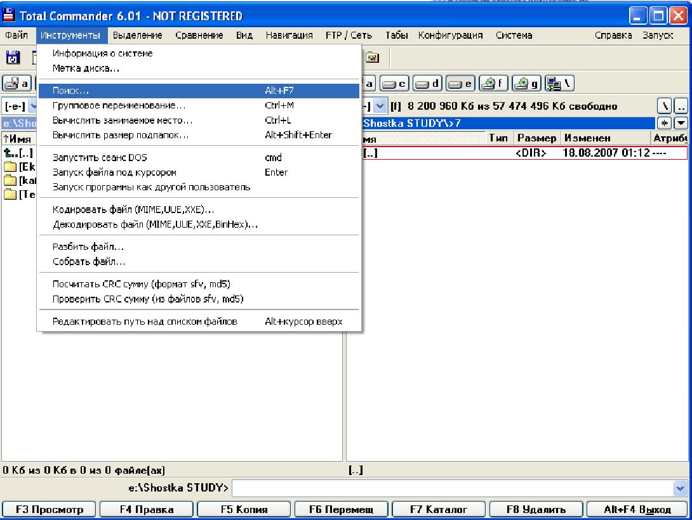Screen dimensions: 692x520
Task: Select the [..] parent entry in left panel
Action: click(x=19, y=153)
